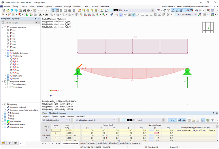
Task: Open the Nástroje menu
Action: coord(67,6)
